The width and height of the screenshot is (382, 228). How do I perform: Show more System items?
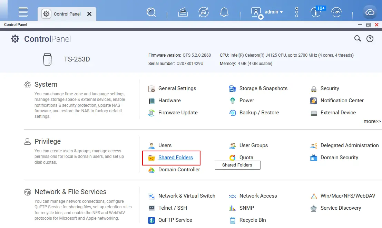coord(372,121)
